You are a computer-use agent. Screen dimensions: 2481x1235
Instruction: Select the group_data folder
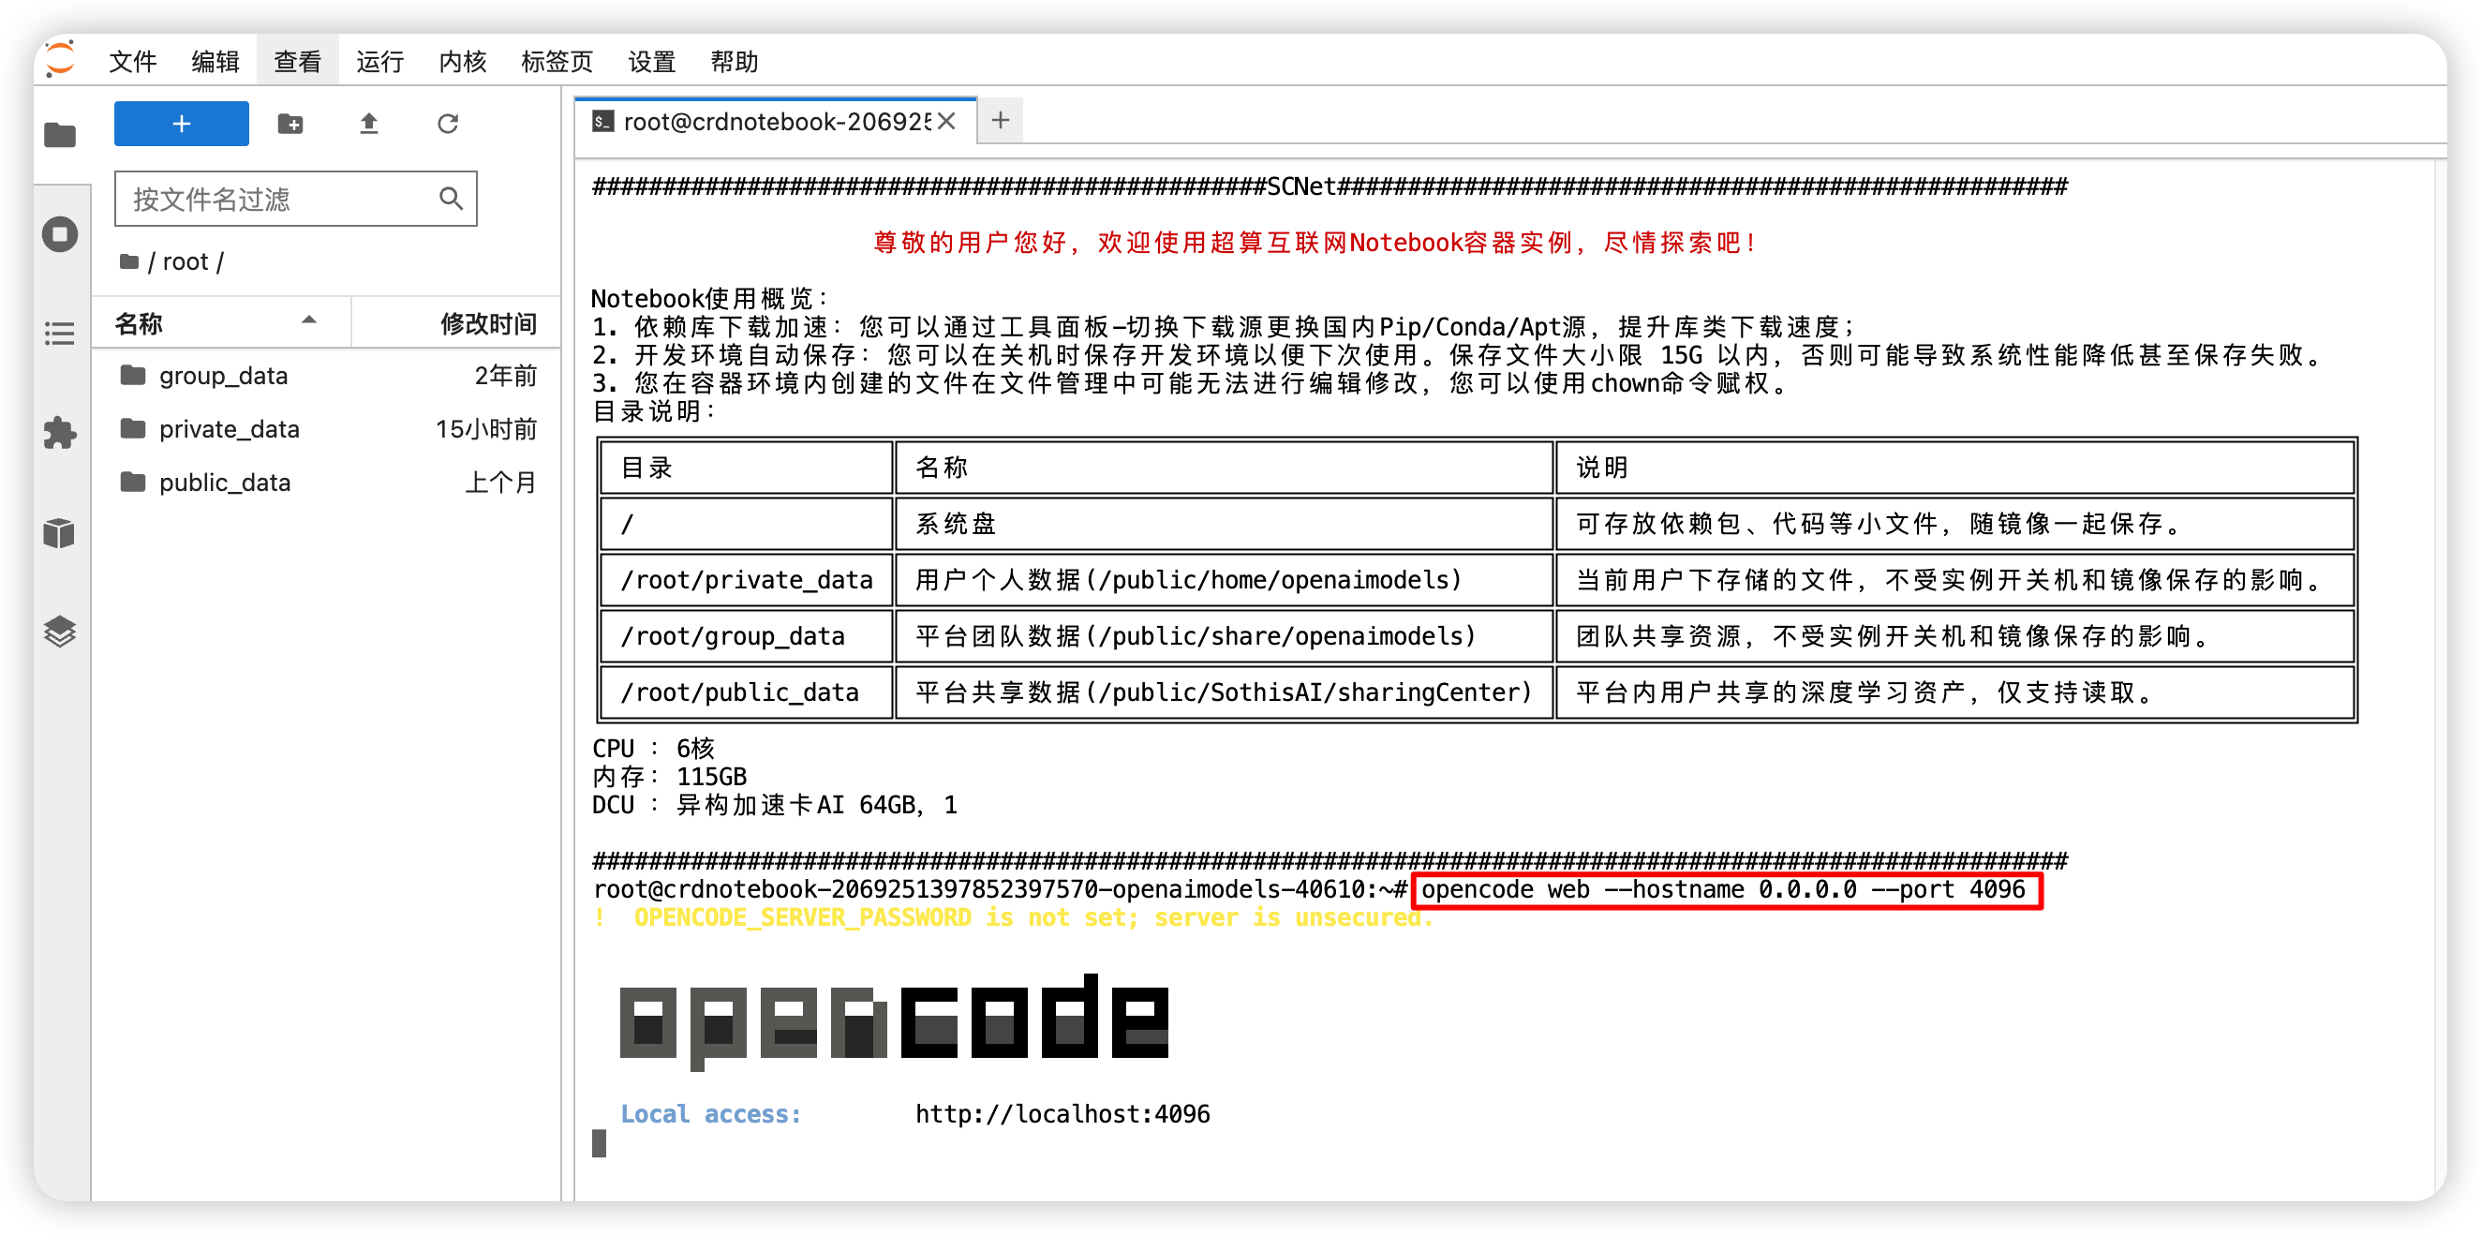[x=328, y=376]
